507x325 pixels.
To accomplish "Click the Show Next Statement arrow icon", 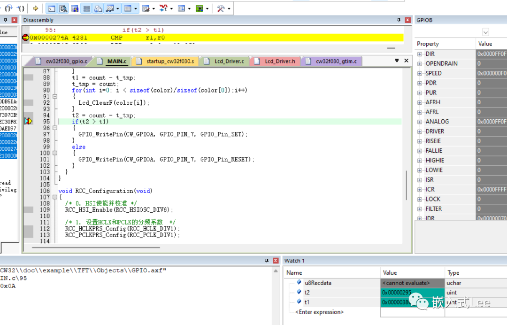I will click(36, 8).
